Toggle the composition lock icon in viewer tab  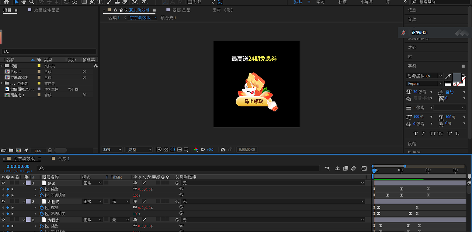[116, 10]
